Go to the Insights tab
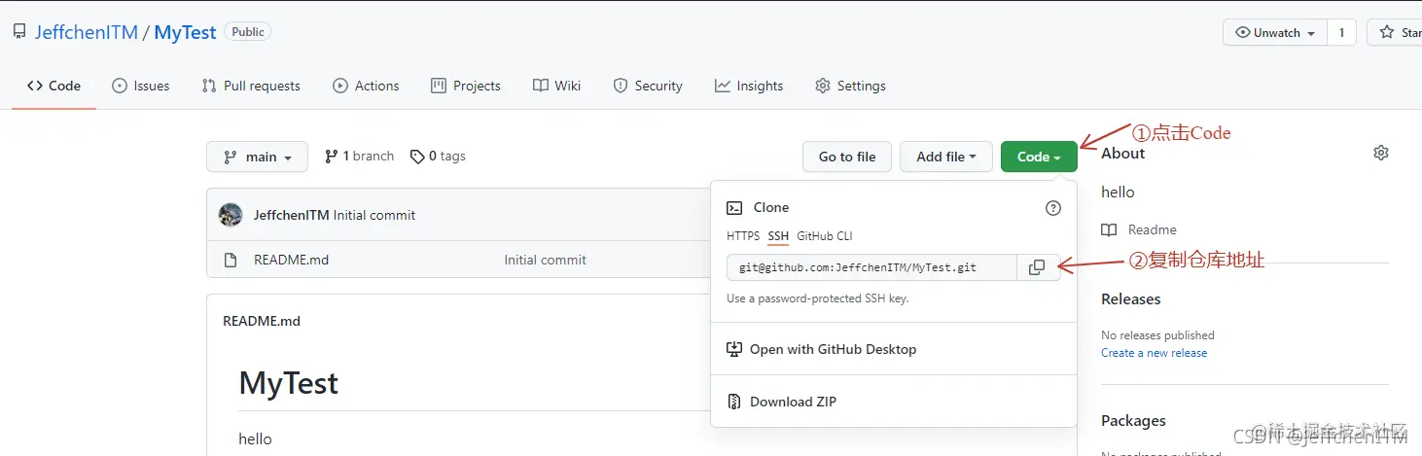 (x=749, y=86)
